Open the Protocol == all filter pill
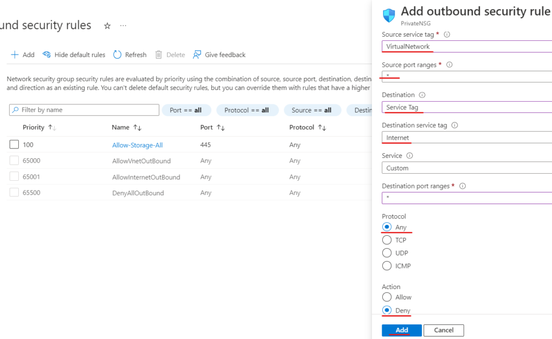The image size is (552, 339). pyautogui.click(x=247, y=110)
